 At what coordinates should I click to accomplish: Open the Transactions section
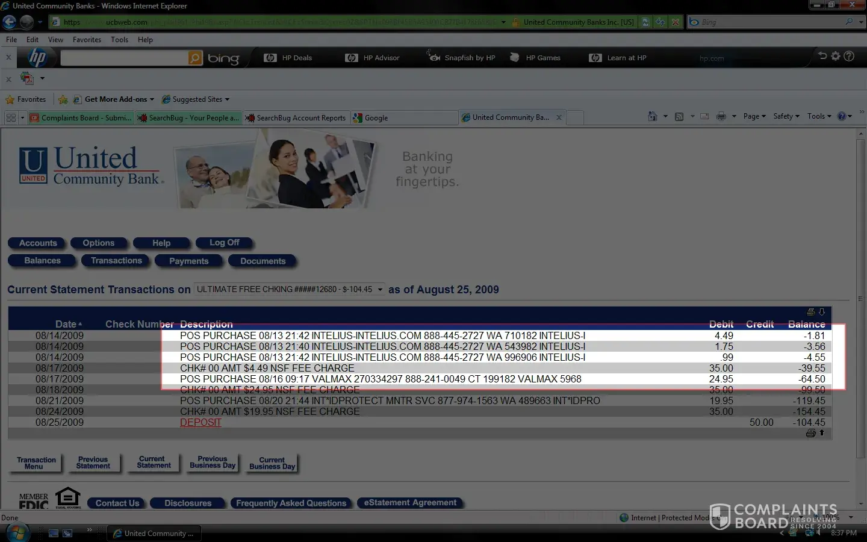pyautogui.click(x=116, y=261)
